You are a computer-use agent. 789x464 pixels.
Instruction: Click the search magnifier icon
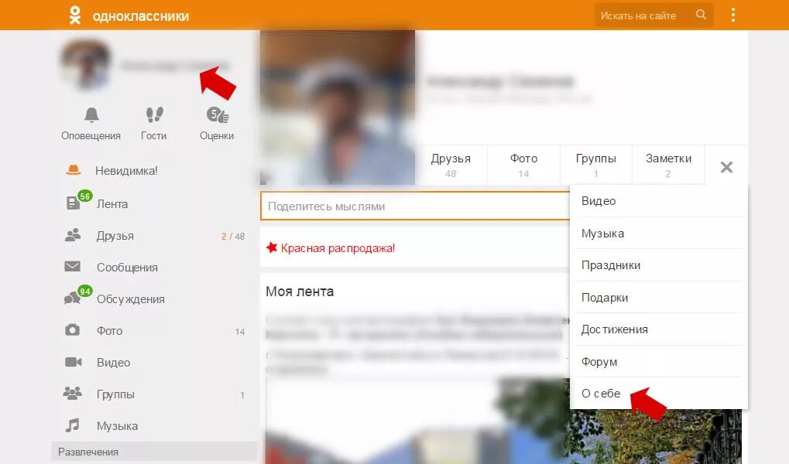tap(701, 15)
